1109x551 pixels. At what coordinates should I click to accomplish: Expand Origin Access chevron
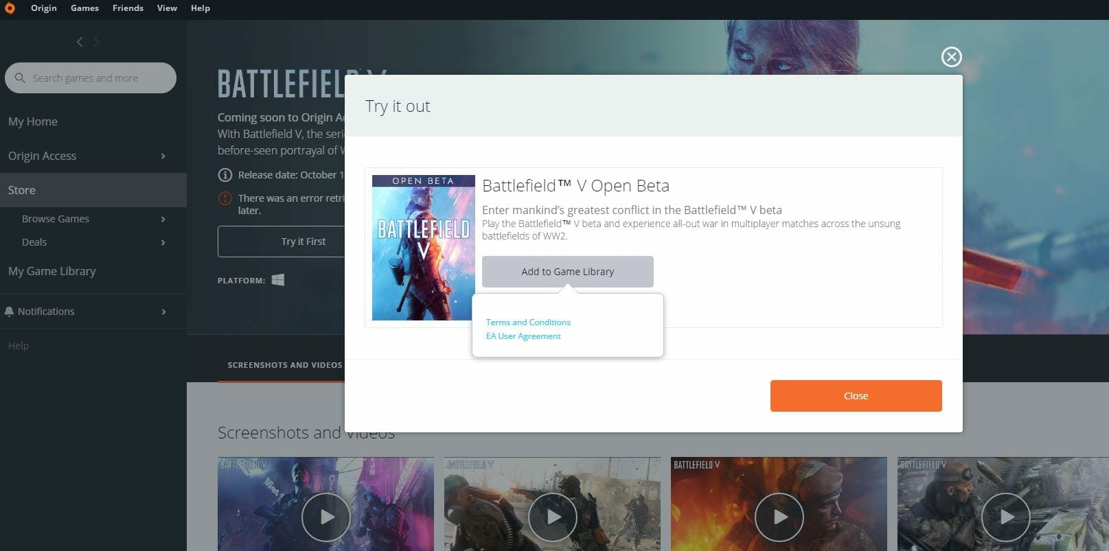pos(163,156)
